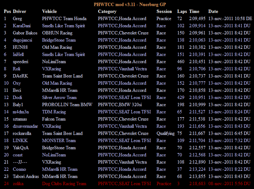Select driver name dugojancsi

[23, 40]
